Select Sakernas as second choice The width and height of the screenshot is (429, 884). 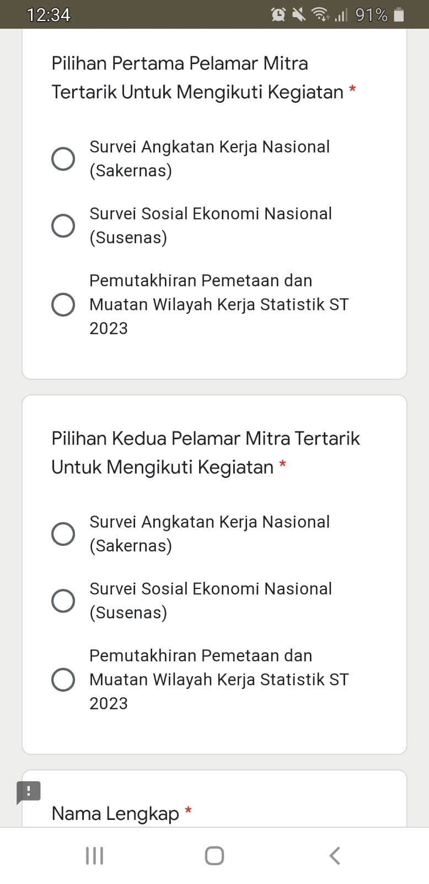[x=63, y=534]
